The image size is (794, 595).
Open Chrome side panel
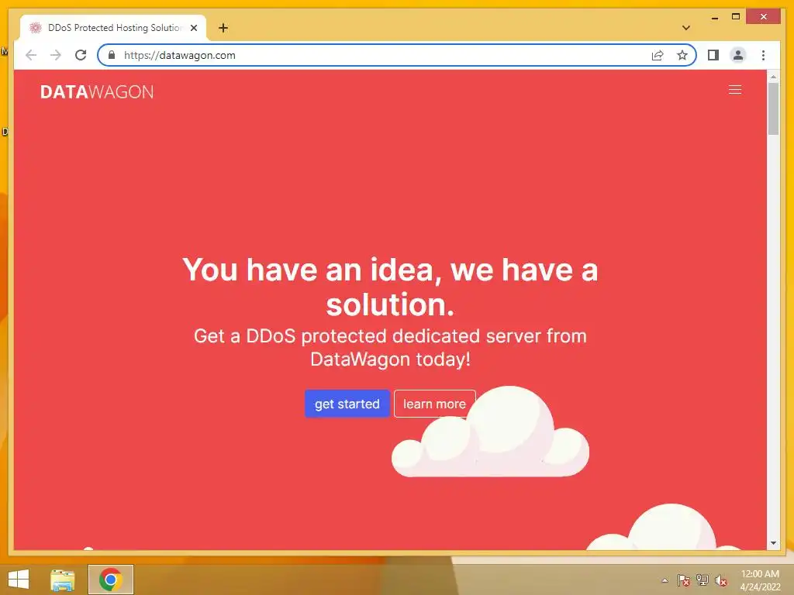coord(713,55)
